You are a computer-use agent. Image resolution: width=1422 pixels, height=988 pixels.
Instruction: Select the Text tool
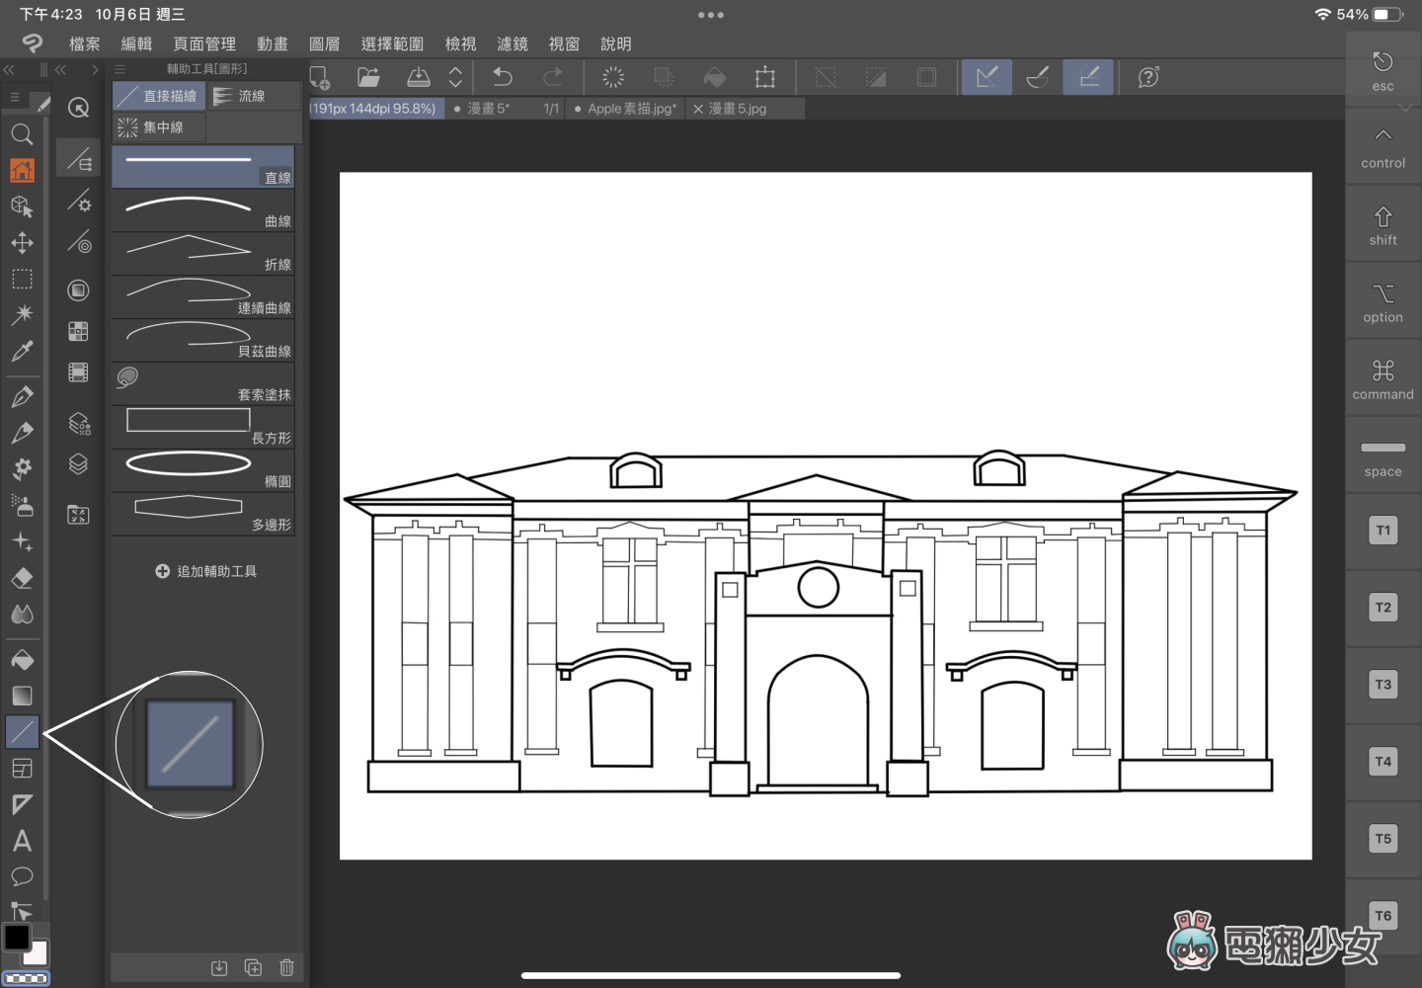click(x=22, y=841)
